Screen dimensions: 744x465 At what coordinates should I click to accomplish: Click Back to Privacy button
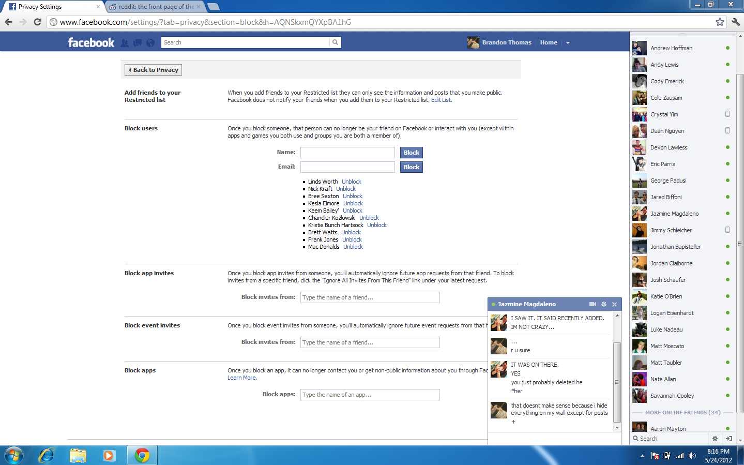[x=153, y=70]
